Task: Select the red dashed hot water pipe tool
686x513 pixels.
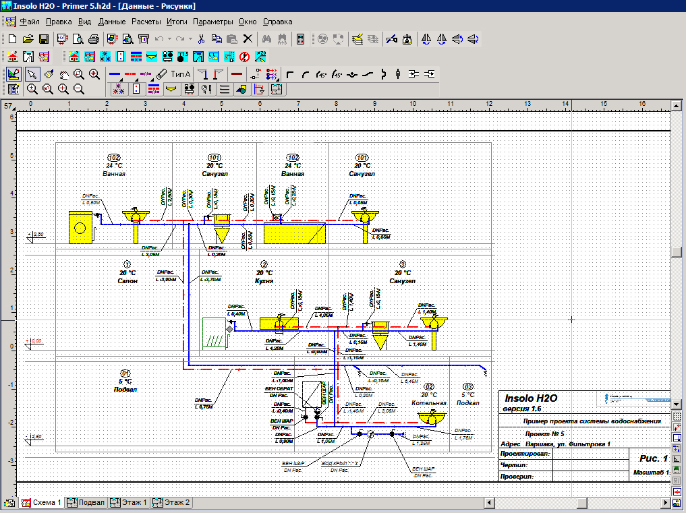Action: tap(130, 74)
